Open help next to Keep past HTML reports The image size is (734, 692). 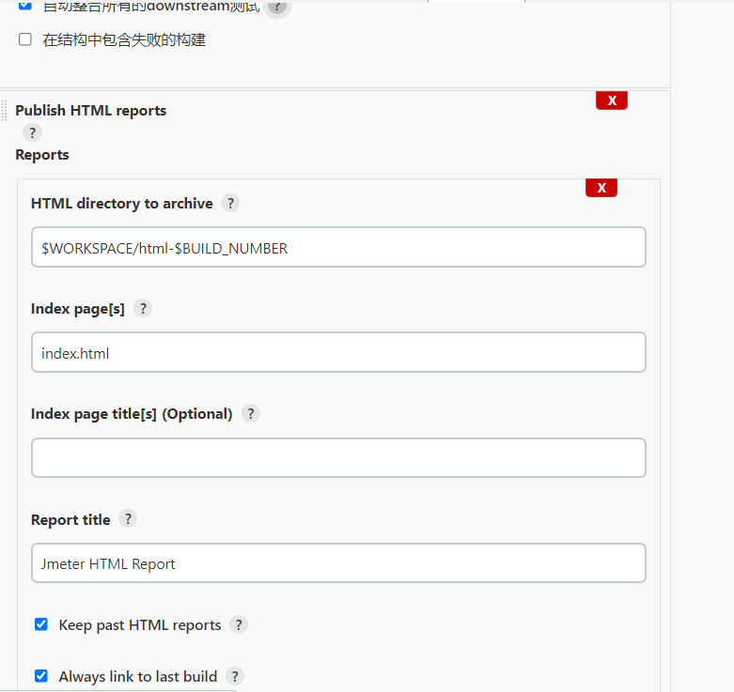point(239,624)
